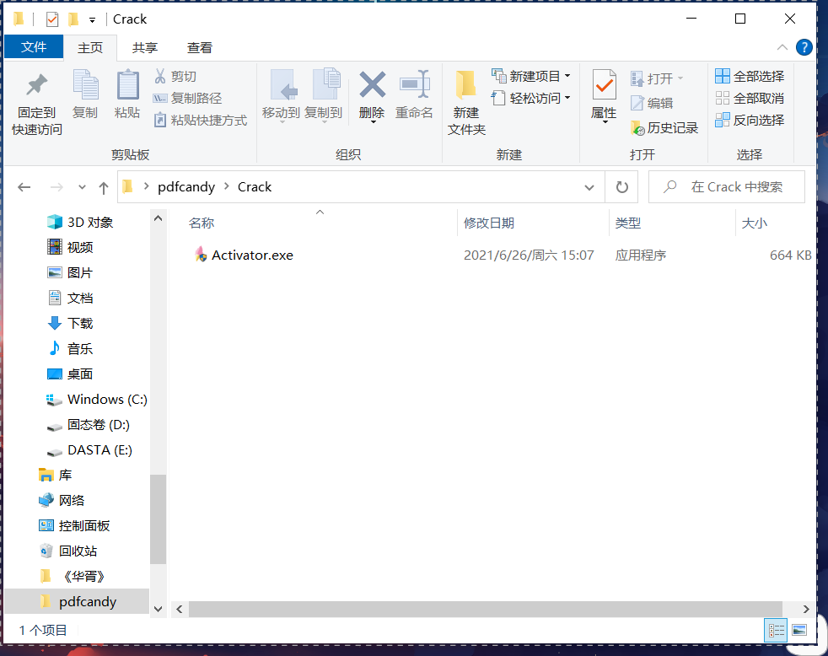The width and height of the screenshot is (828, 656).
Task: Click the Copy path (复制路径) button
Action: tap(187, 99)
